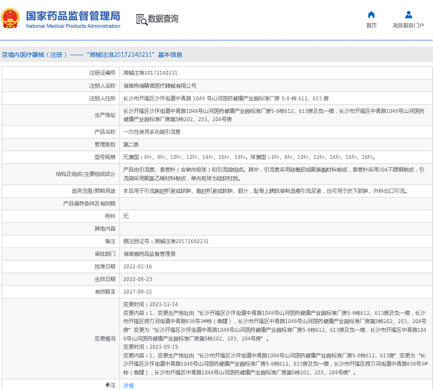Click the 数据查询 search document icon
Viewport: 433px width, 390px height.
tap(142, 20)
